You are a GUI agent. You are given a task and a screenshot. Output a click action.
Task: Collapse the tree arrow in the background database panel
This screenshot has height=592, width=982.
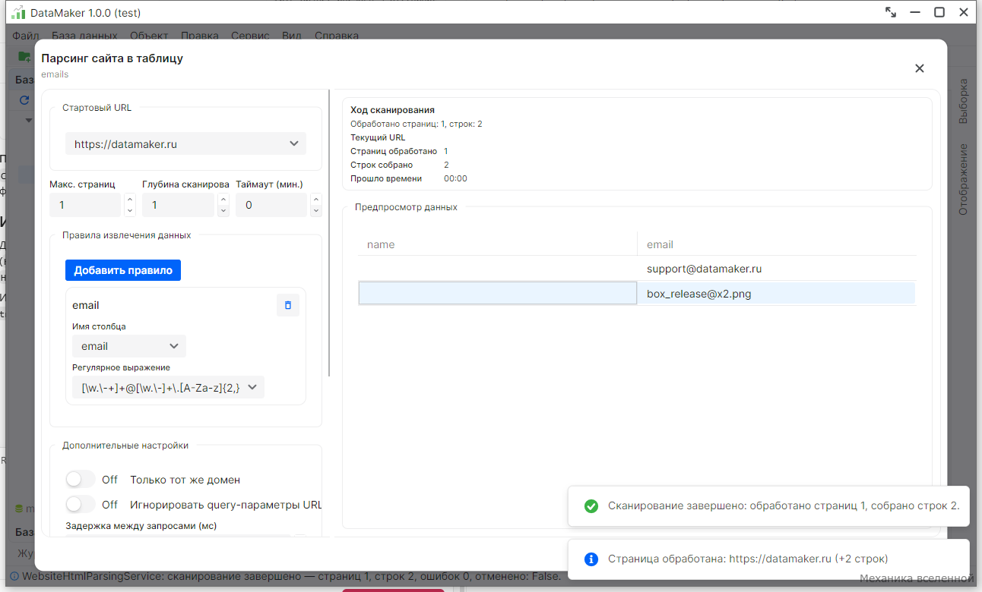coord(29,120)
